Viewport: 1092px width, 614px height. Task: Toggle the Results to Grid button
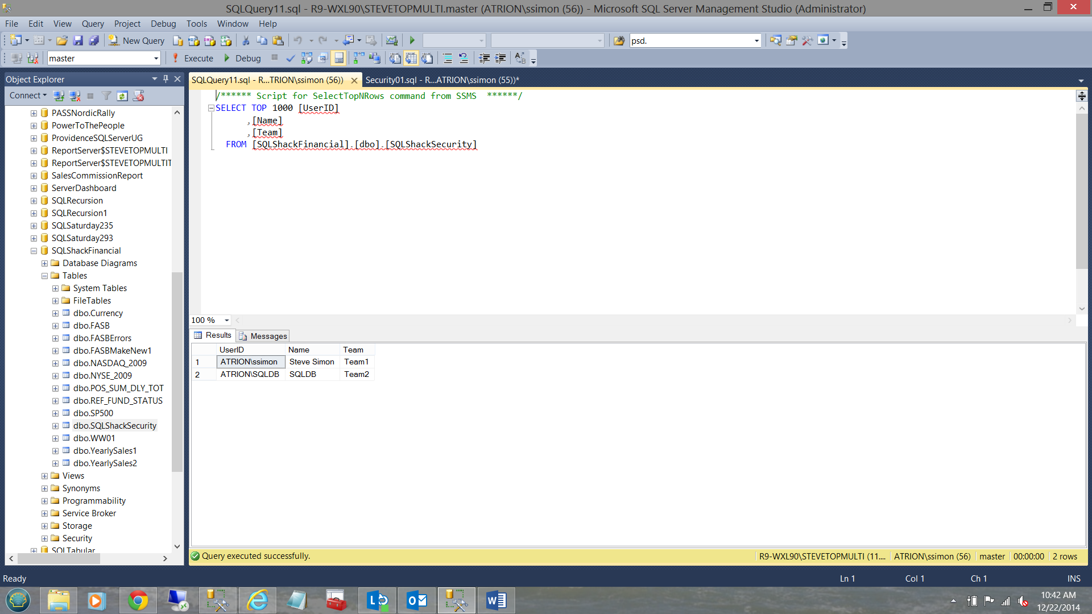click(x=411, y=58)
